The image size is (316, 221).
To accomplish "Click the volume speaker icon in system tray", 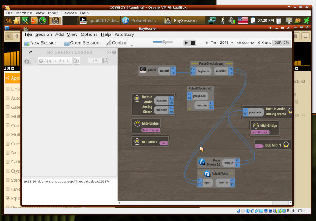I will [x=232, y=20].
